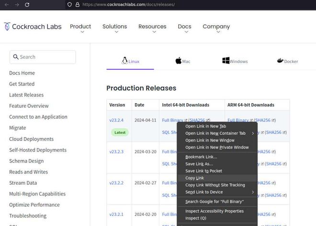The width and height of the screenshot is (316, 226).
Task: Click the padlock site security icon
Action: tap(77, 4)
